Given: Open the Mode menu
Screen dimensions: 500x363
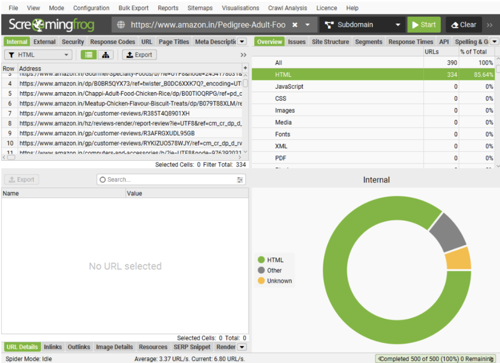Looking at the screenshot, I should coord(56,8).
